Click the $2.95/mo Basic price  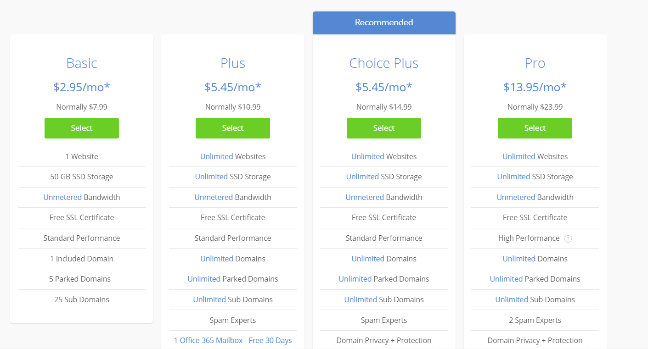tap(82, 87)
